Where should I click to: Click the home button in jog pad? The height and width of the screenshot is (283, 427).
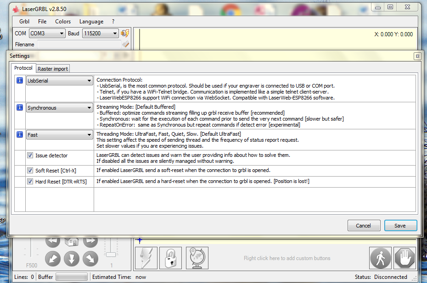(72, 241)
